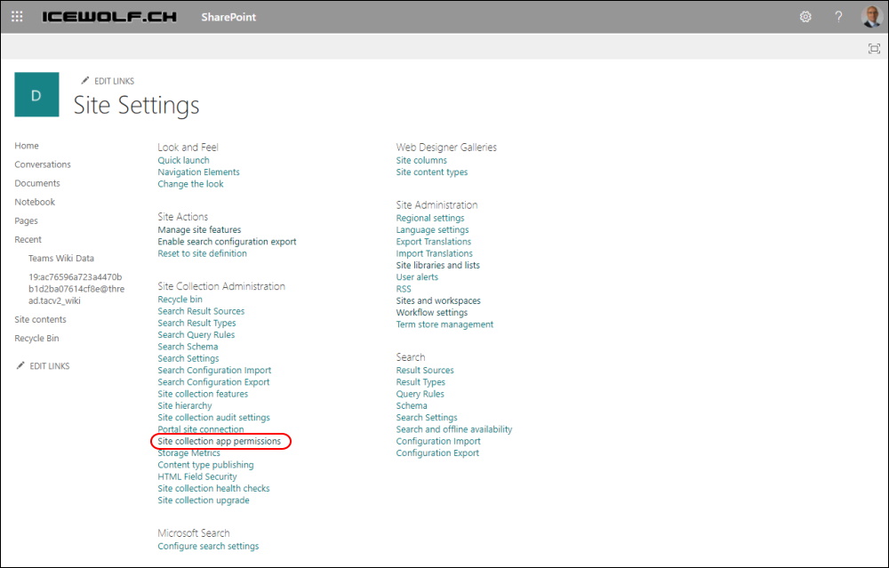The width and height of the screenshot is (889, 568).
Task: Open Site content types link
Action: coord(432,172)
